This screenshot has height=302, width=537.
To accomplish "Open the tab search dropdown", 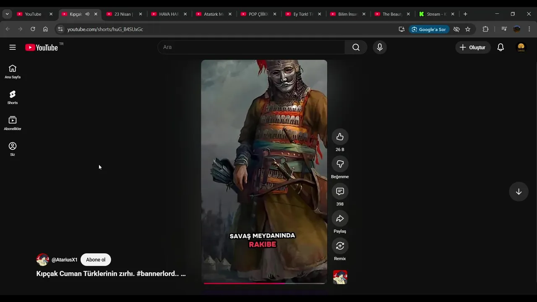I will [7, 14].
